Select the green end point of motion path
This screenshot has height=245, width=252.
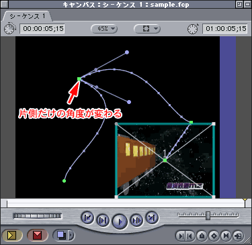coord(64,181)
